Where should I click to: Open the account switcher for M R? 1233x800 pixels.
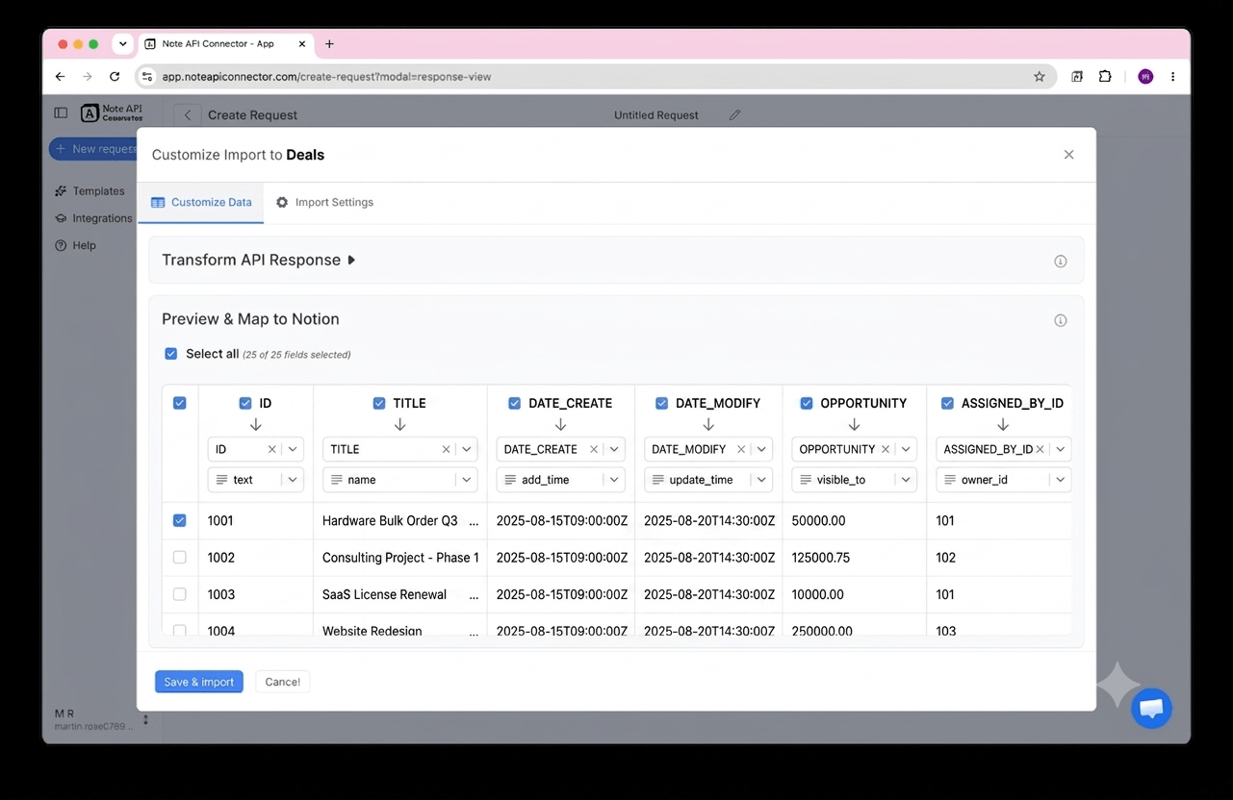145,719
